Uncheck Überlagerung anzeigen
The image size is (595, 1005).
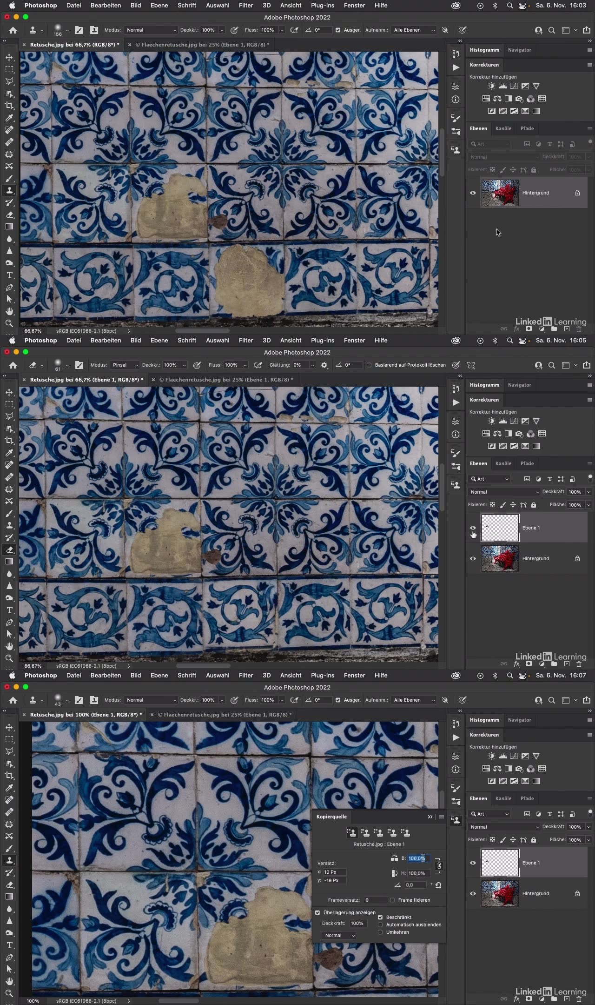point(317,912)
